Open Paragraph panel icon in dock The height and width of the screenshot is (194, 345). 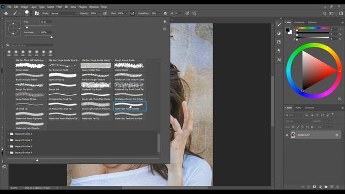pyautogui.click(x=279, y=51)
